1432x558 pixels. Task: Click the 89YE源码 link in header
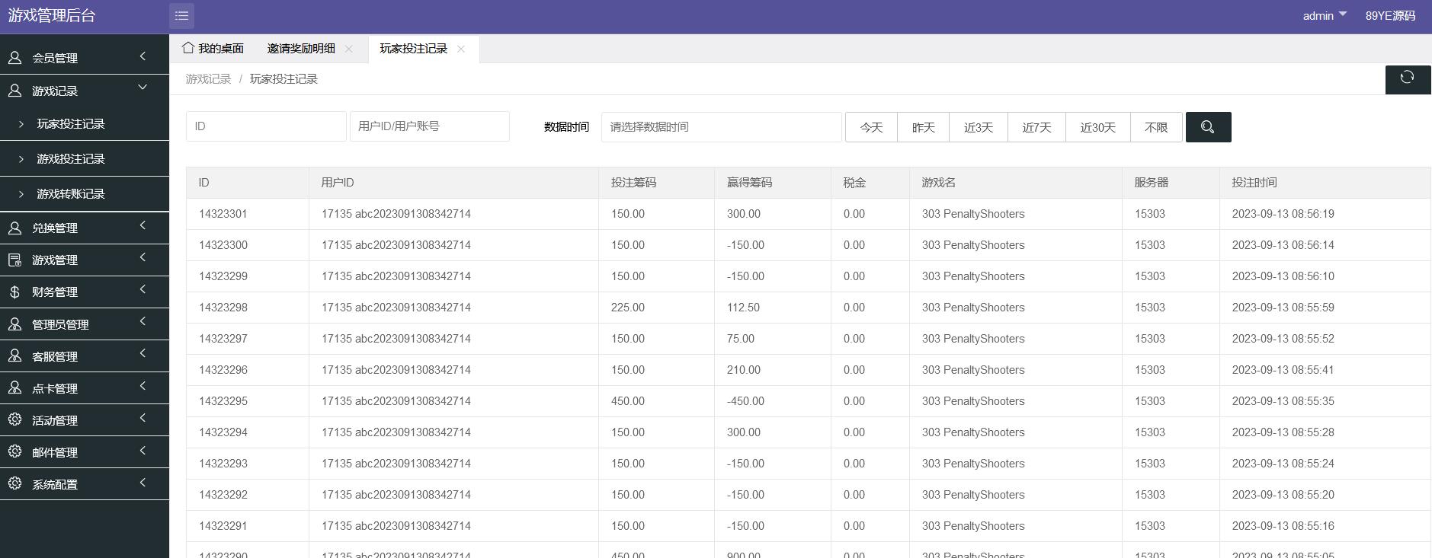(1390, 16)
